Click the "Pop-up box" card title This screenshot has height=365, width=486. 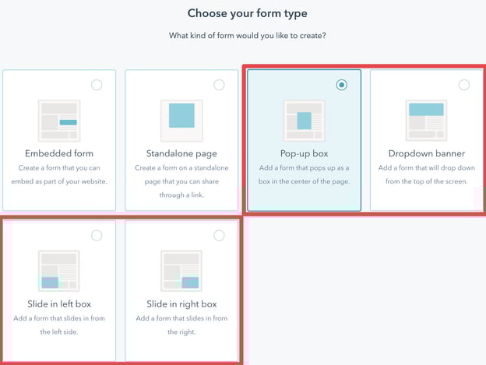(304, 153)
